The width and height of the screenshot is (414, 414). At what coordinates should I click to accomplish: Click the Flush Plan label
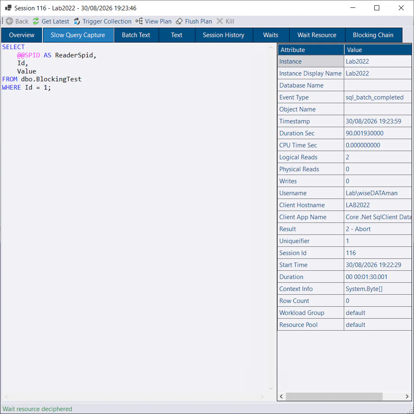point(198,21)
